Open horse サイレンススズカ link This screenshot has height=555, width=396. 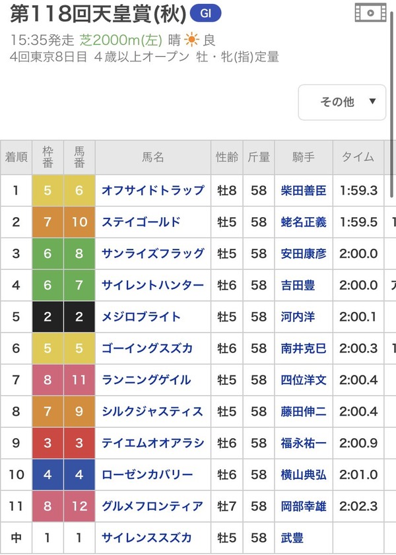point(147,538)
